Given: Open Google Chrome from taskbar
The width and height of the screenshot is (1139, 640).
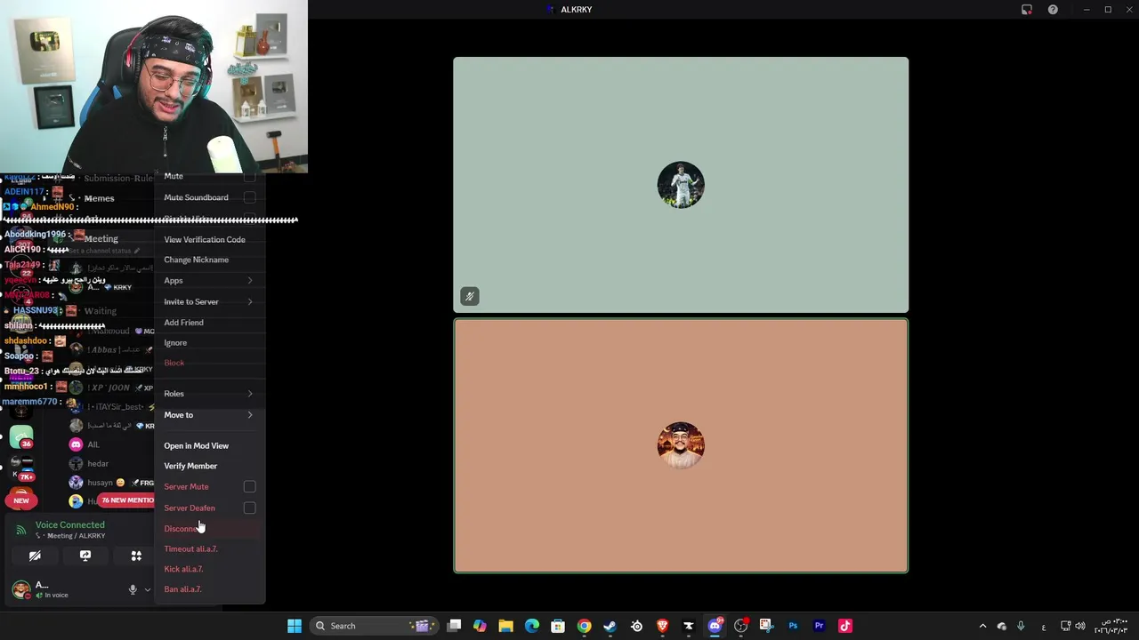Looking at the screenshot, I should pyautogui.click(x=584, y=626).
